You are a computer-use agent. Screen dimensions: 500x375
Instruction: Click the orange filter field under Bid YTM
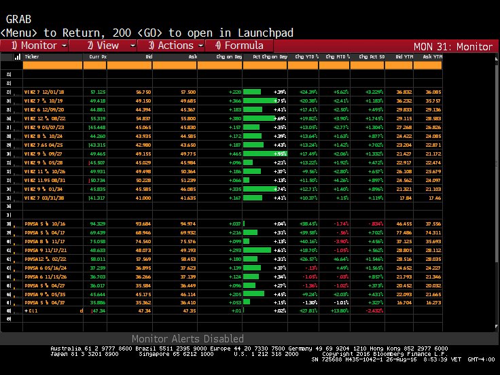pyautogui.click(x=399, y=65)
